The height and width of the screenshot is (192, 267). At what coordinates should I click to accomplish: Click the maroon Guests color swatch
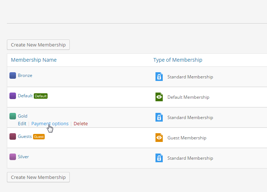tap(13, 136)
